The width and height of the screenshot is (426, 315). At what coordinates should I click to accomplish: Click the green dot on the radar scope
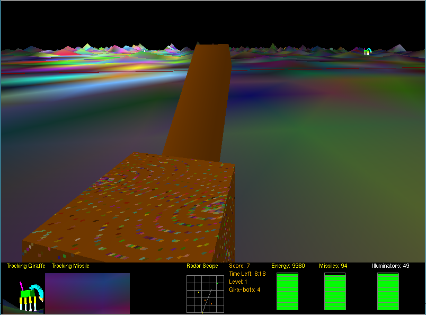[x=217, y=283]
